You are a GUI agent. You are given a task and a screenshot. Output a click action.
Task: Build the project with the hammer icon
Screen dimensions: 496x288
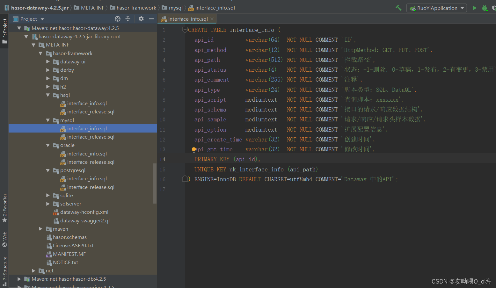pos(398,8)
